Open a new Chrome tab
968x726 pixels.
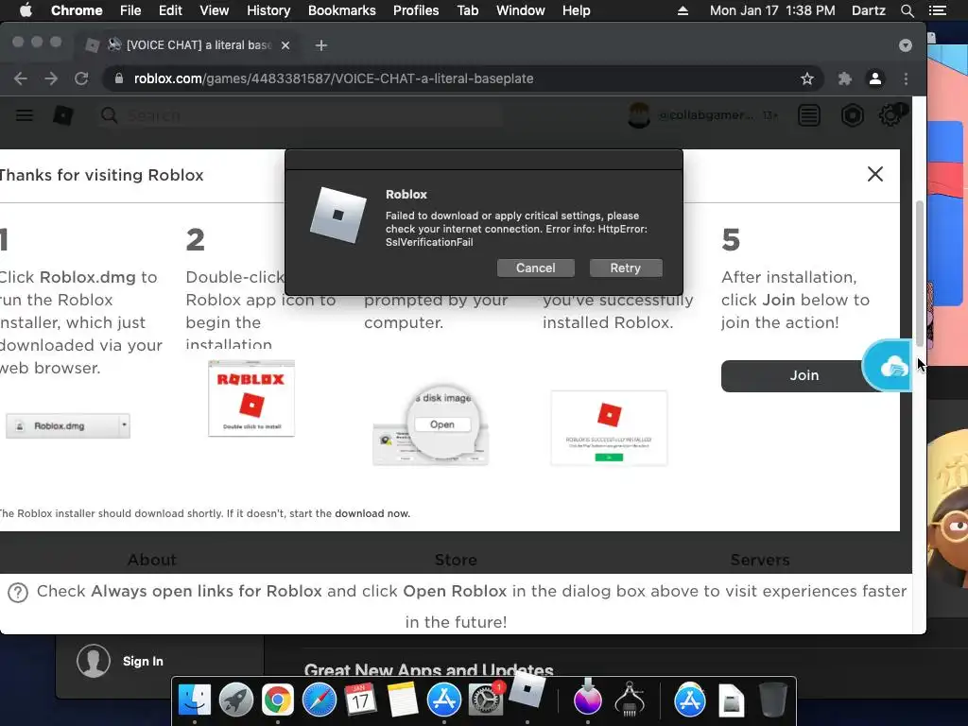point(321,45)
